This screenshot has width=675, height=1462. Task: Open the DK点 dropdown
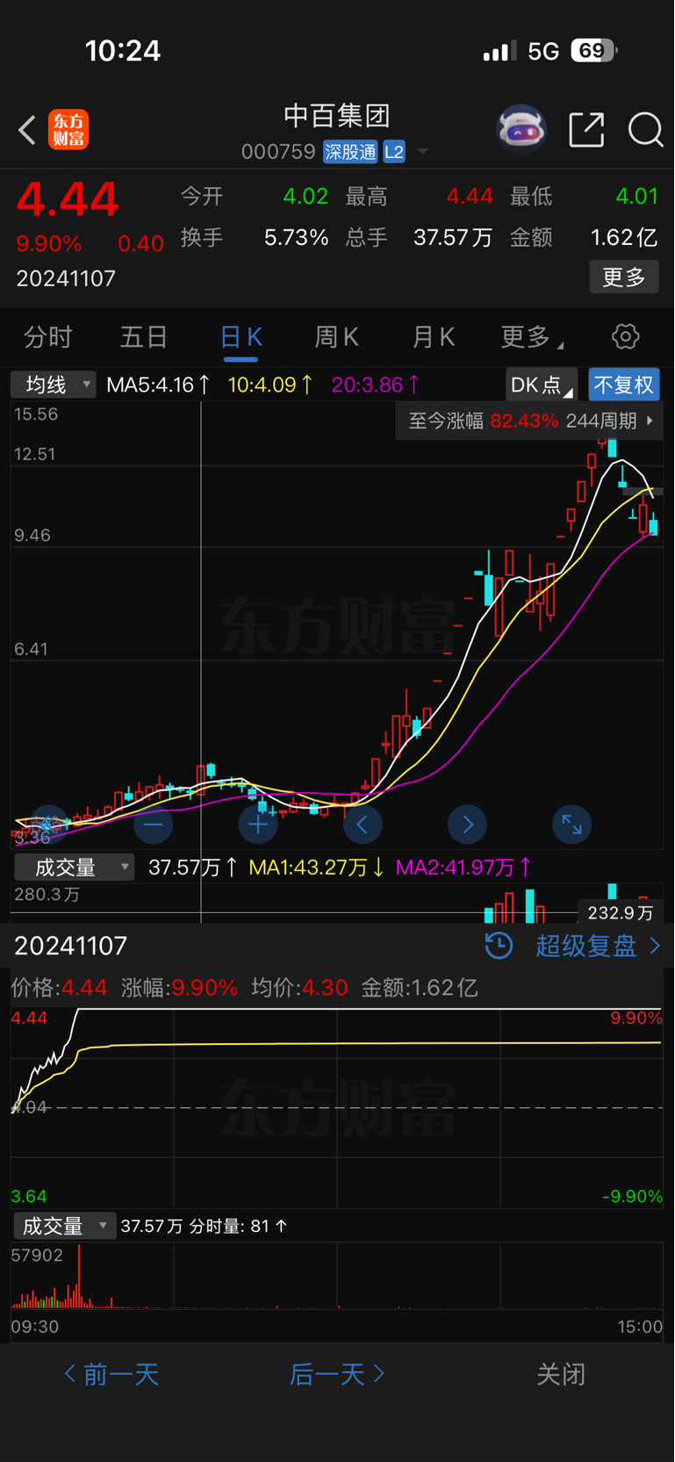[x=542, y=385]
